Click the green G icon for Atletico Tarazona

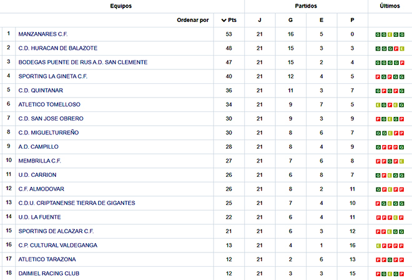coord(390,260)
